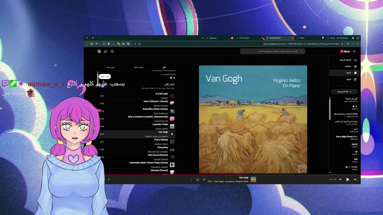The width and height of the screenshot is (383, 215).
Task: Click the search field in YouTube Music
Action: coord(272,51)
